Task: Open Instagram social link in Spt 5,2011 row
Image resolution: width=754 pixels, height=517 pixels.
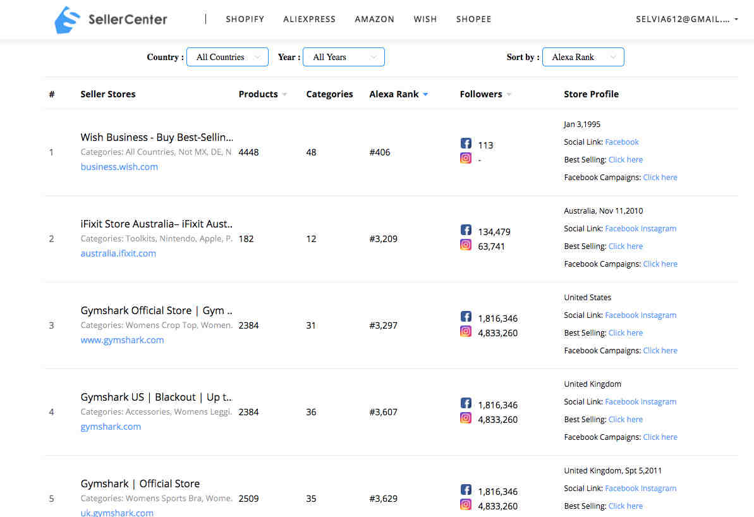Action: pos(659,488)
